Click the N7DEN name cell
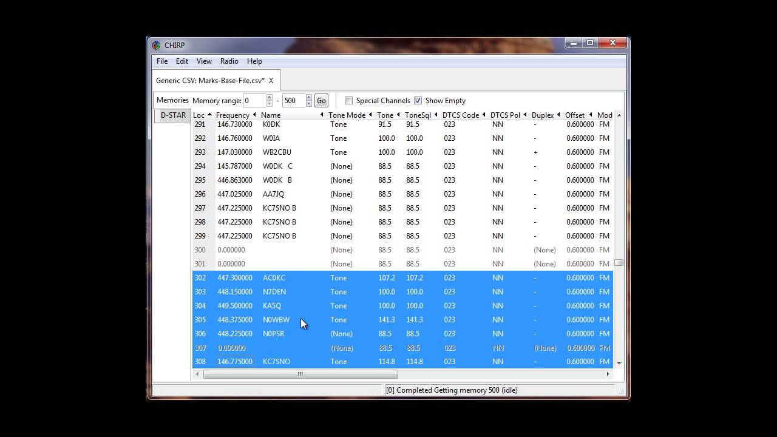Image resolution: width=777 pixels, height=437 pixels. coord(274,292)
